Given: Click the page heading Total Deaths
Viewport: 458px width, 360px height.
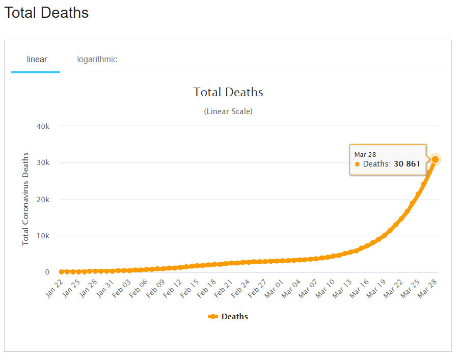Looking at the screenshot, I should coord(46,13).
